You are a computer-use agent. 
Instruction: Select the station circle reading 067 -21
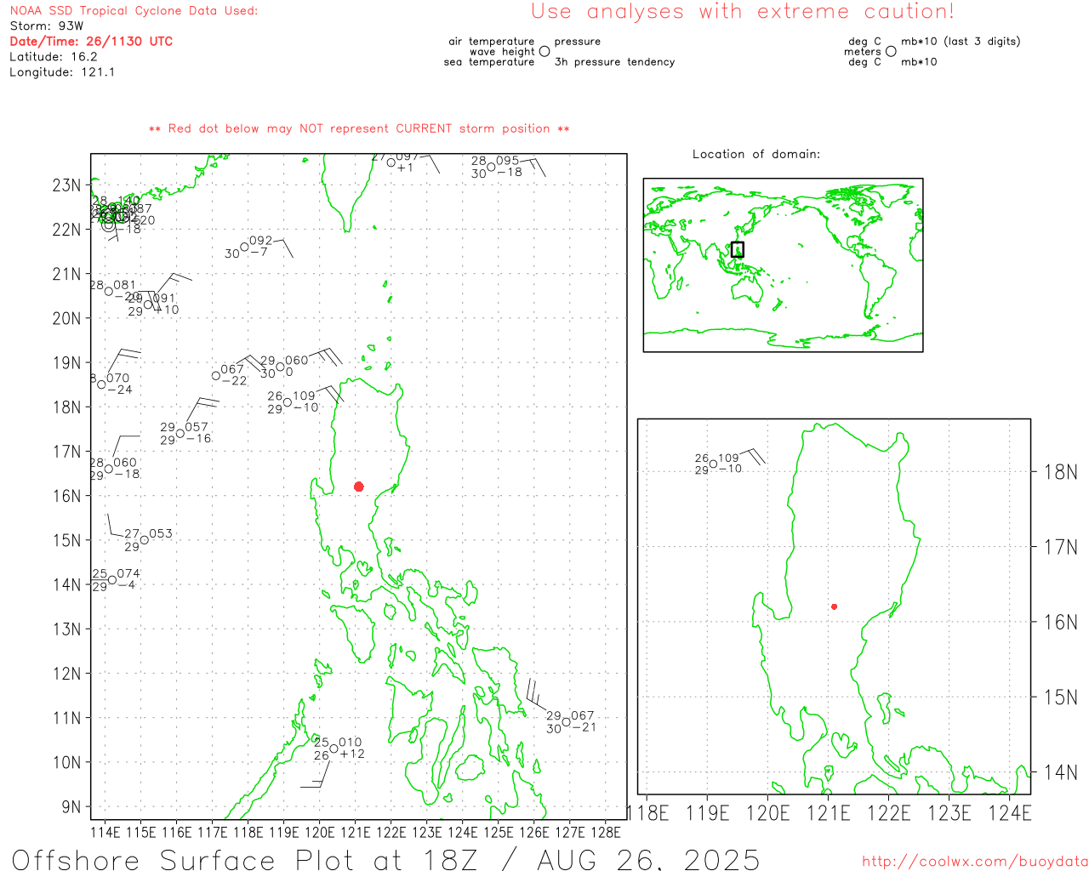pos(566,722)
